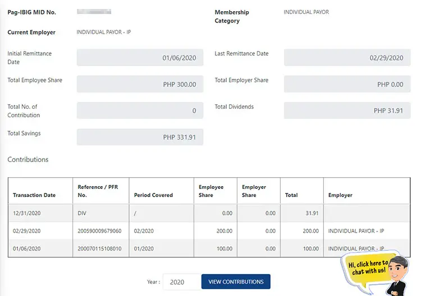The image size is (421, 296).
Task: Click the Last Remittance Date field
Action: click(347, 57)
